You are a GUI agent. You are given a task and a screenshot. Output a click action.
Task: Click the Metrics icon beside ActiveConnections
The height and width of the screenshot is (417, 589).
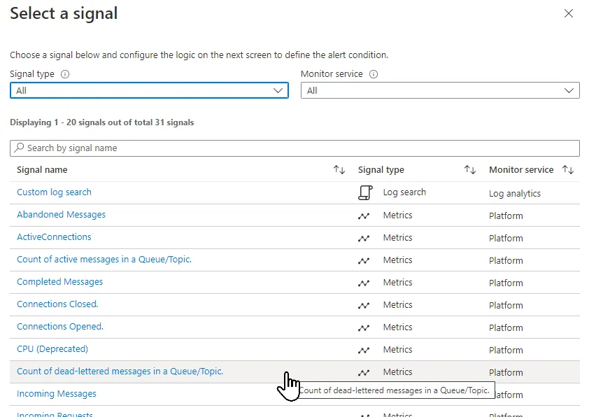tap(364, 239)
